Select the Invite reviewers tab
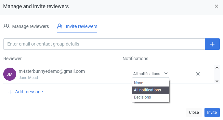 tap(77, 26)
